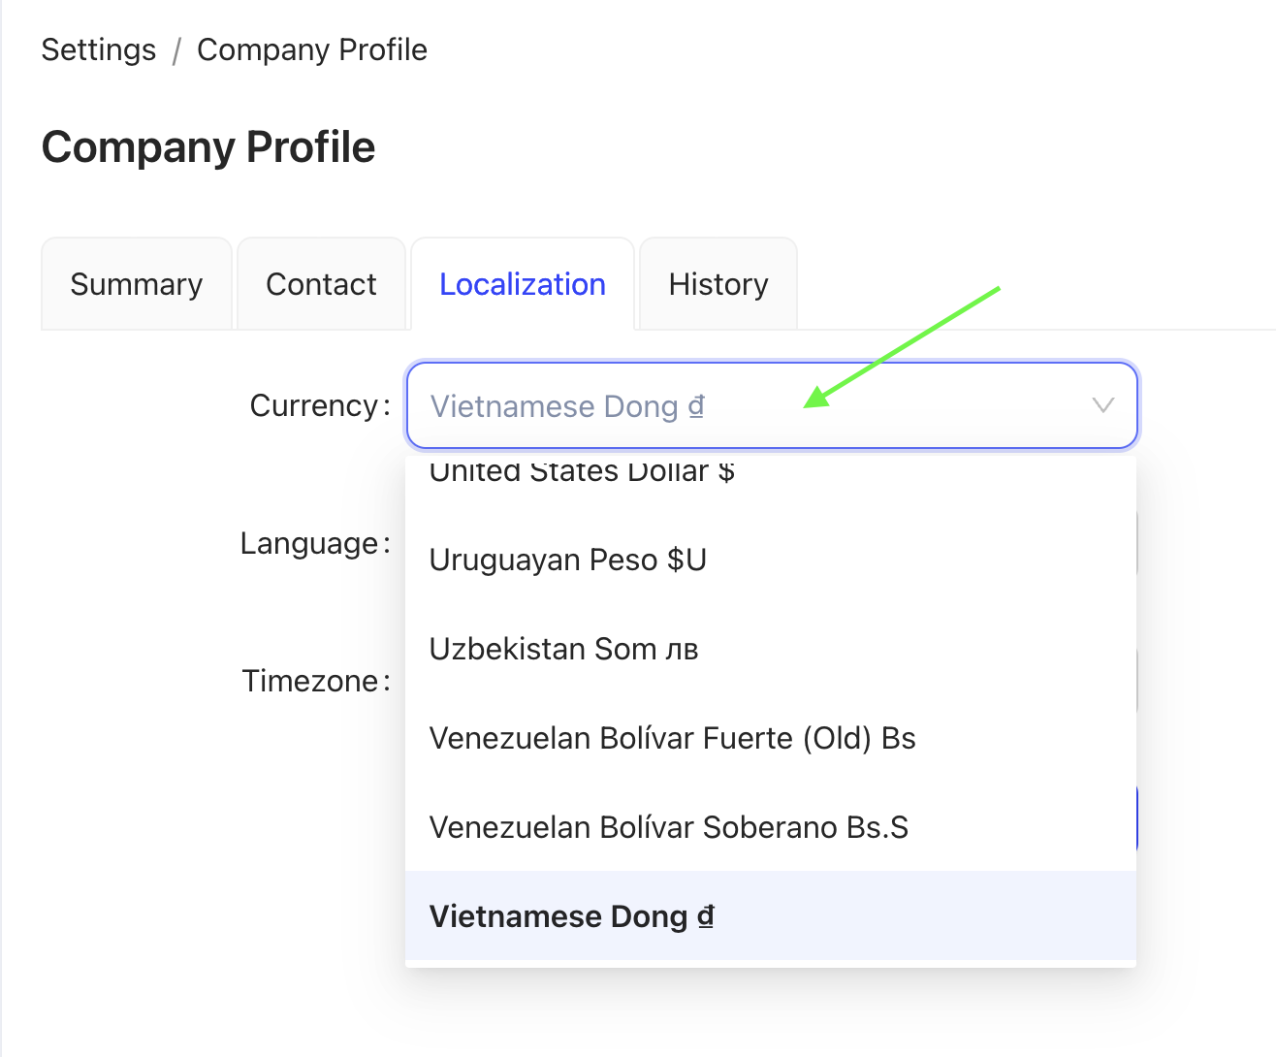Image resolution: width=1276 pixels, height=1057 pixels.
Task: Select the Localization tab
Action: coord(523,284)
